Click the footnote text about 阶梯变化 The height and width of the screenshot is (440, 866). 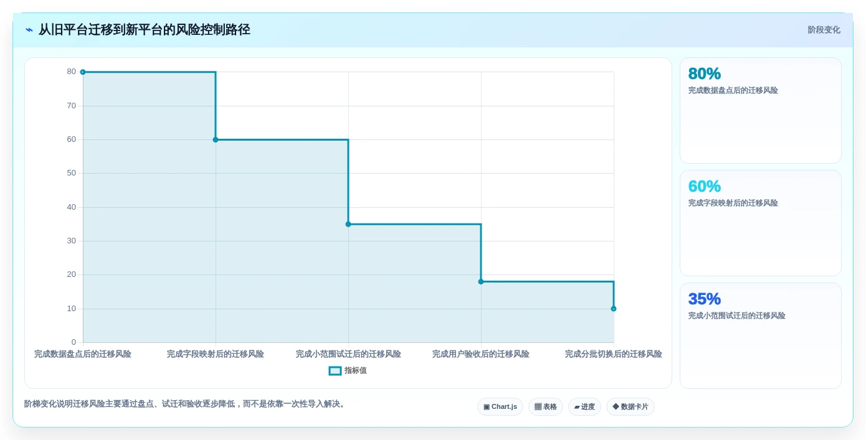[184, 405]
